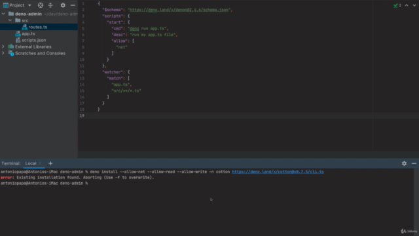This screenshot has height=236, width=419.
Task: Click line number 12 in gutter
Action: tap(82, 72)
